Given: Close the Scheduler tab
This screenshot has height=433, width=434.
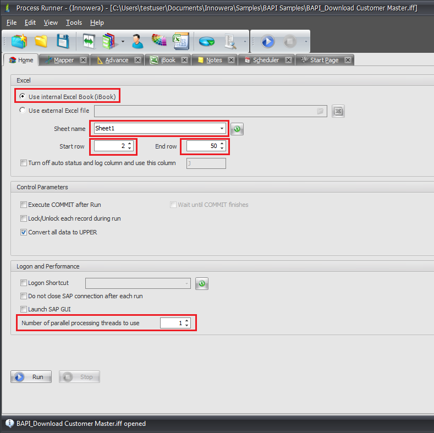Looking at the screenshot, I should [288, 60].
